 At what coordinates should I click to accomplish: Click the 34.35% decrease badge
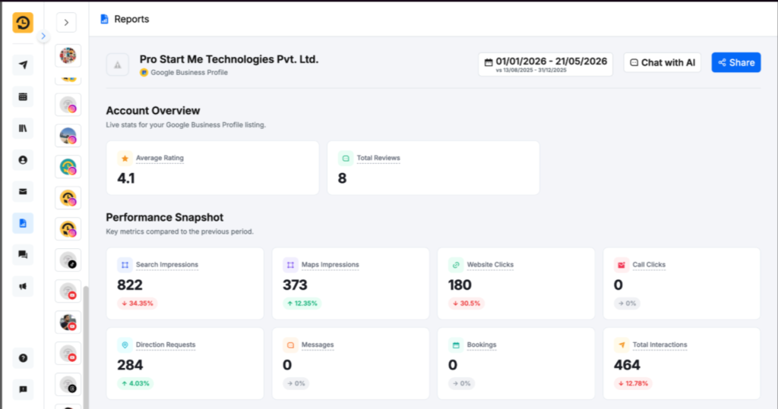[138, 304]
